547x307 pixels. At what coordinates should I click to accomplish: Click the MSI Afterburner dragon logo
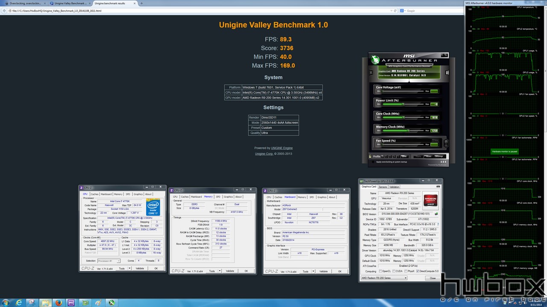[x=375, y=60]
